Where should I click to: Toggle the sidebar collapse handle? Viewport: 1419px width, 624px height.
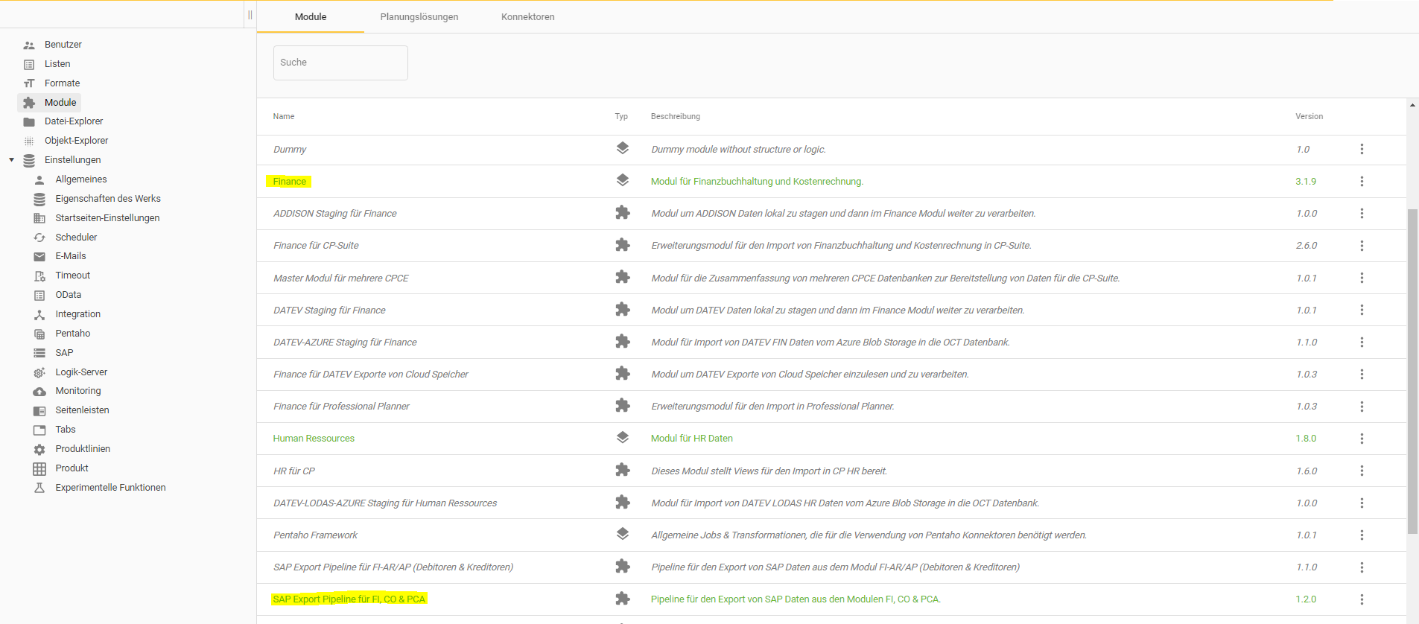click(x=250, y=15)
